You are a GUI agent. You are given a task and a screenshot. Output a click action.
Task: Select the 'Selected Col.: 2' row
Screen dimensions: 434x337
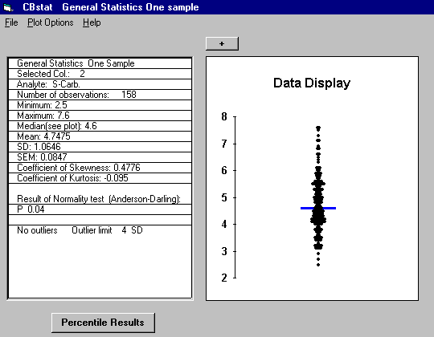pyautogui.click(x=100, y=74)
